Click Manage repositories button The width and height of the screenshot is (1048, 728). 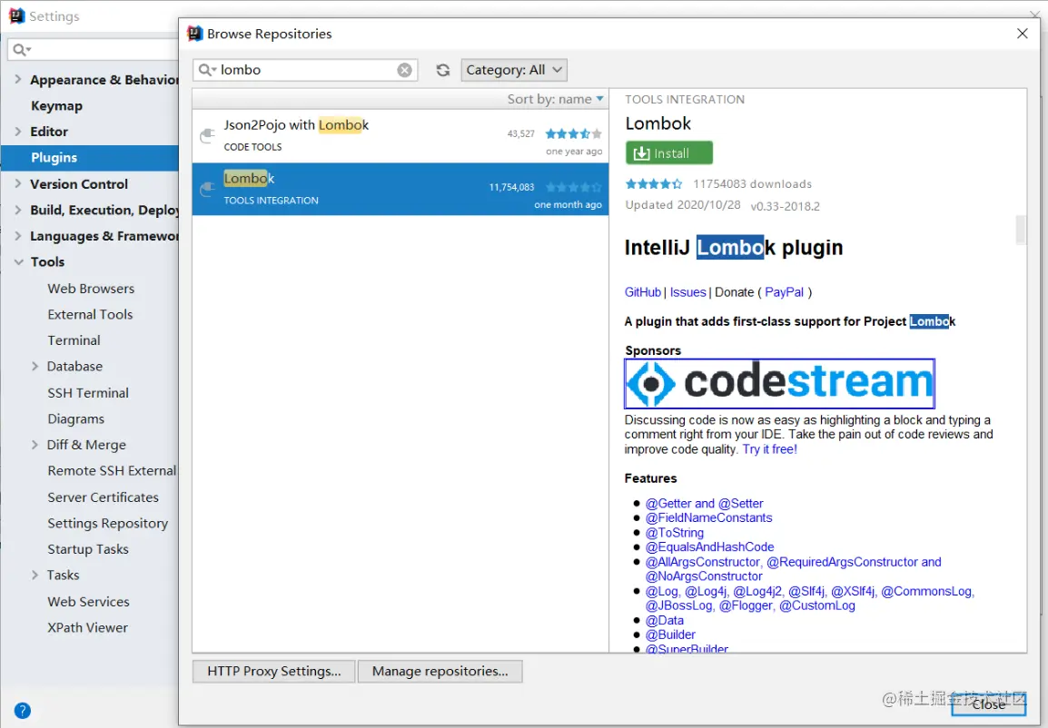click(440, 671)
